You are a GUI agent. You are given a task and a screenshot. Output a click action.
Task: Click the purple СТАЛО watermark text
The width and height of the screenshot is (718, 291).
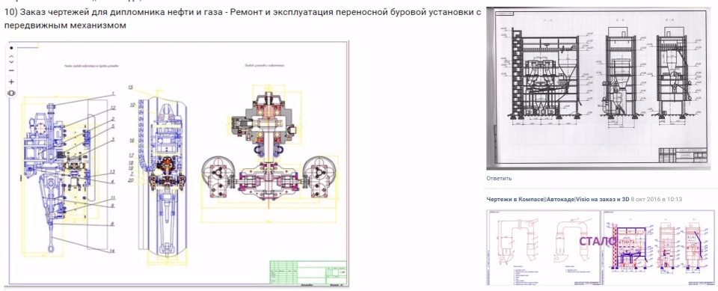coord(596,242)
